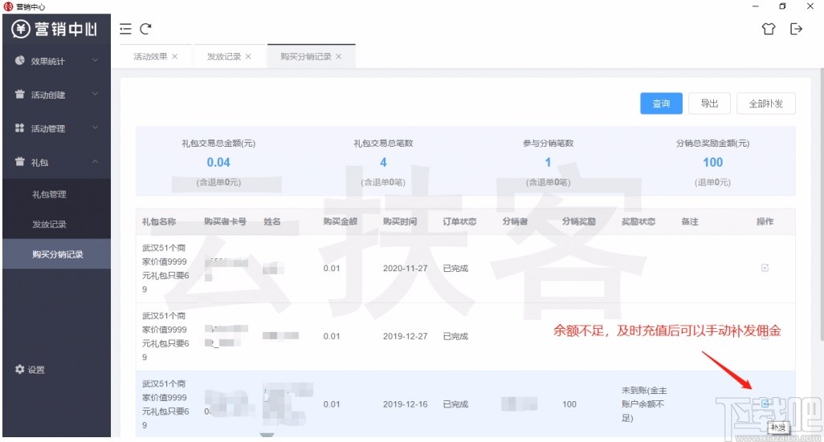Screen dimensions: 824x442
Task: Click the 活动创建 sidebar icon
Action: (19, 94)
